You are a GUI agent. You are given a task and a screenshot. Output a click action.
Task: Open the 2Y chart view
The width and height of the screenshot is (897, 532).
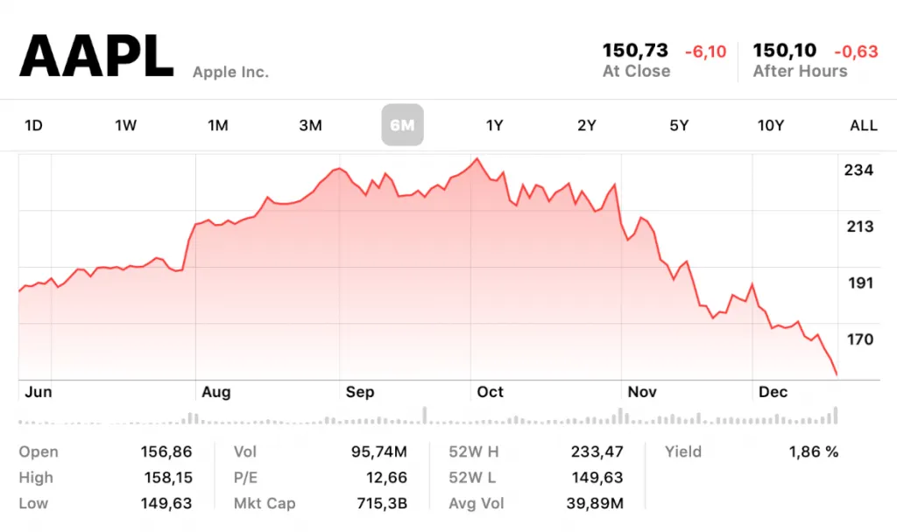point(587,125)
